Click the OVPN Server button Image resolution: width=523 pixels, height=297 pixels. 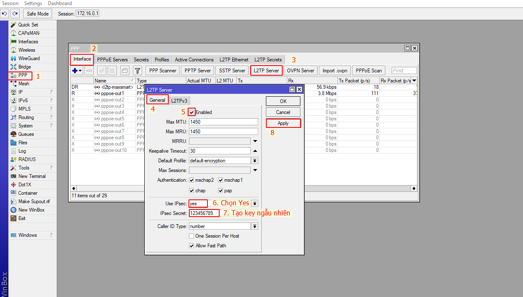(x=300, y=71)
